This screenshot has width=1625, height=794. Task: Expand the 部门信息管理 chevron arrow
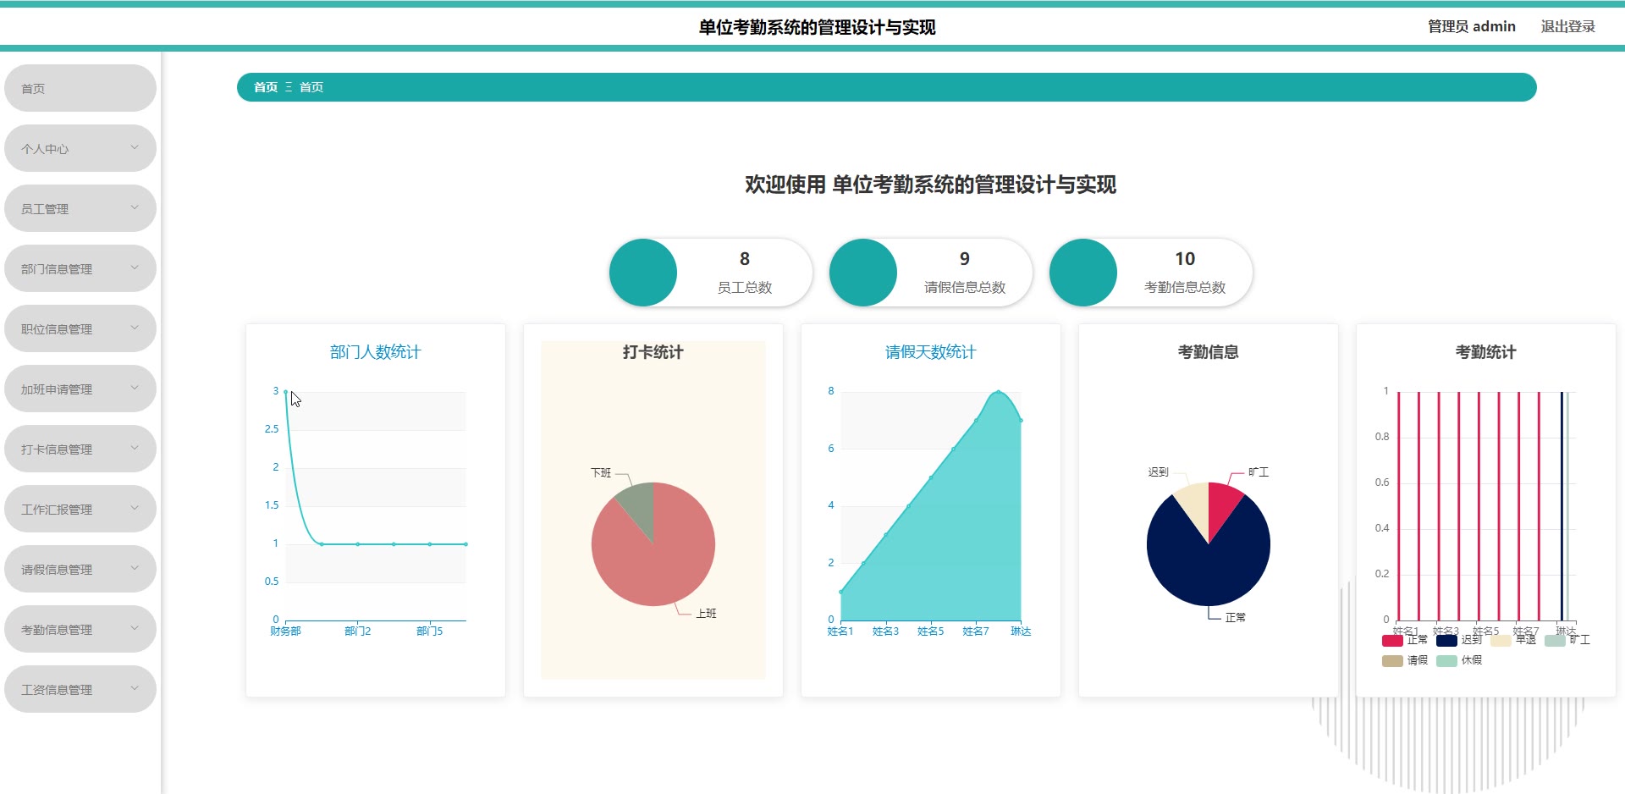[x=135, y=267]
